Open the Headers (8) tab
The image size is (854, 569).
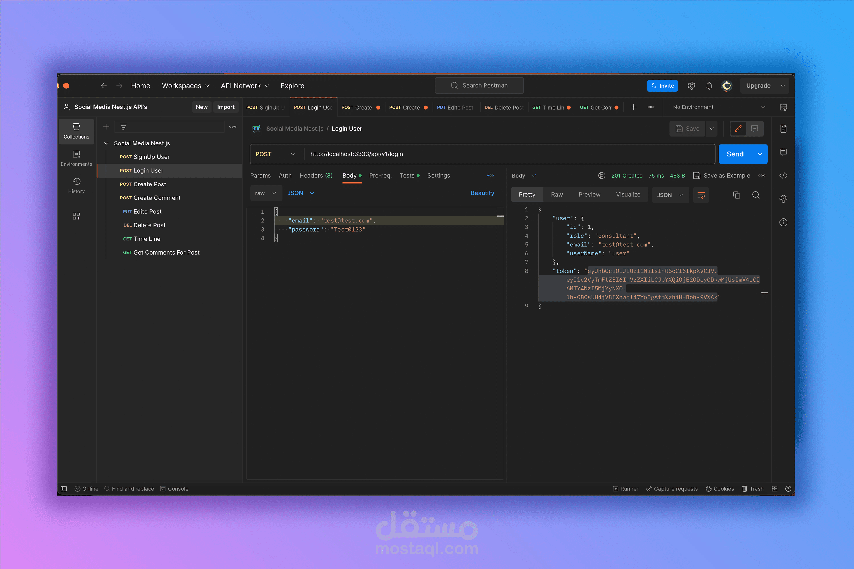[315, 176]
